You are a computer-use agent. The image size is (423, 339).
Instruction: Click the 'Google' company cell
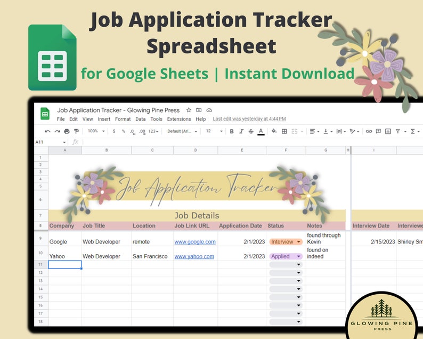(x=65, y=239)
